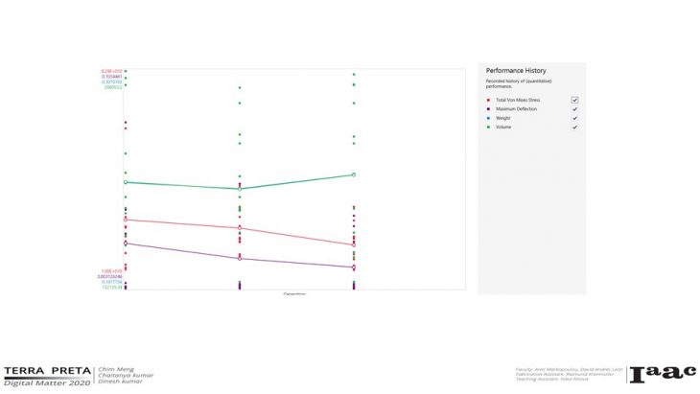
Task: Select the Maximum Deflection legend label
Action: [x=516, y=109]
